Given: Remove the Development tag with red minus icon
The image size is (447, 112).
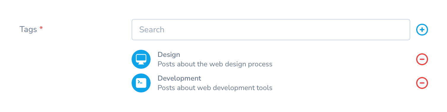Looking at the screenshot, I should [422, 83].
